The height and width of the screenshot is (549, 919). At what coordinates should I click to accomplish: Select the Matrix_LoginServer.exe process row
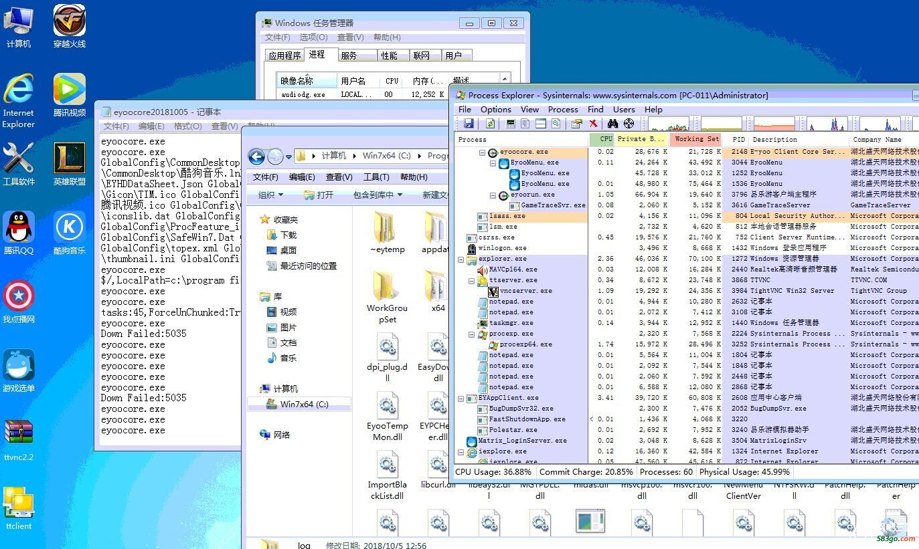click(687, 441)
